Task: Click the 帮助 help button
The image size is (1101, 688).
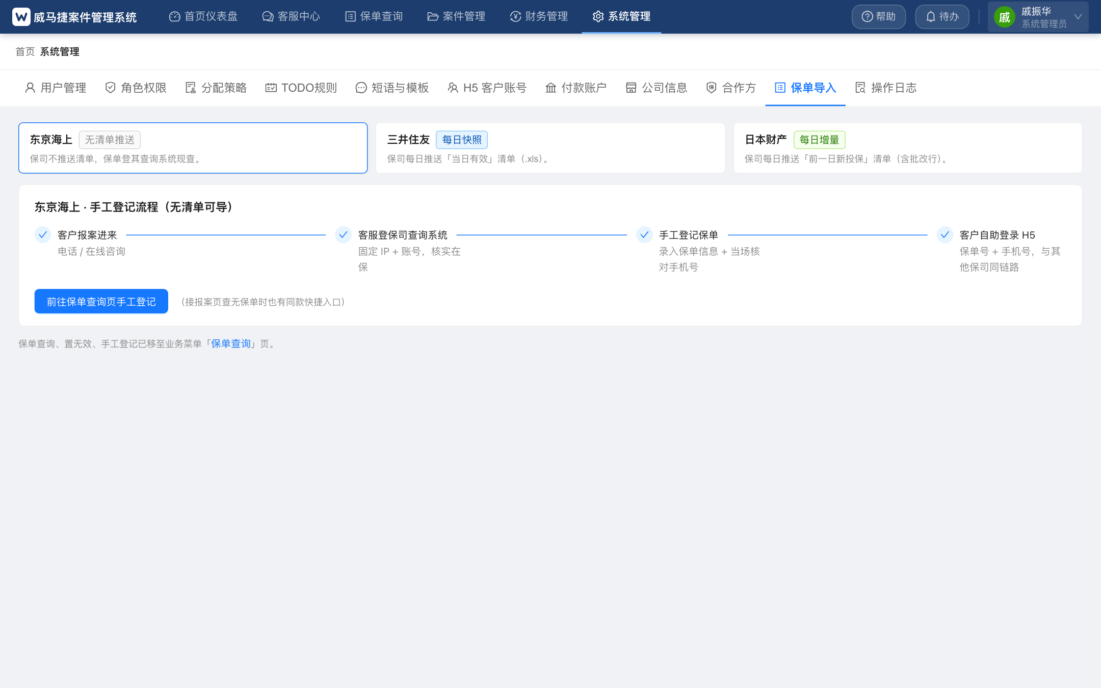Action: coord(879,17)
